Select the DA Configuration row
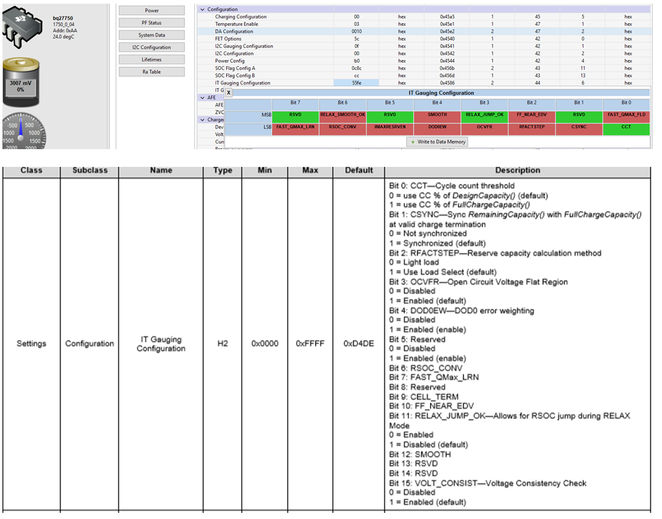The width and height of the screenshot is (662, 519). pos(424,31)
